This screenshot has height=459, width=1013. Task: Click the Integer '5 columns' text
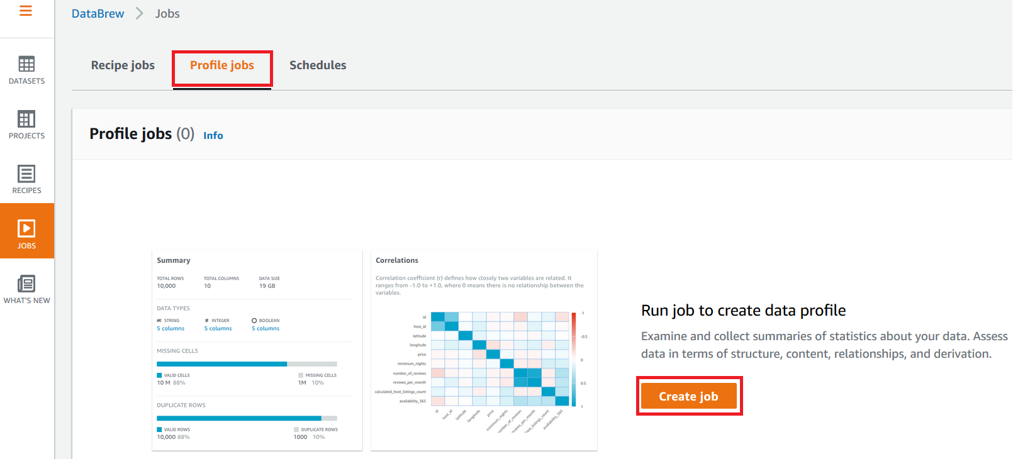[x=218, y=329]
